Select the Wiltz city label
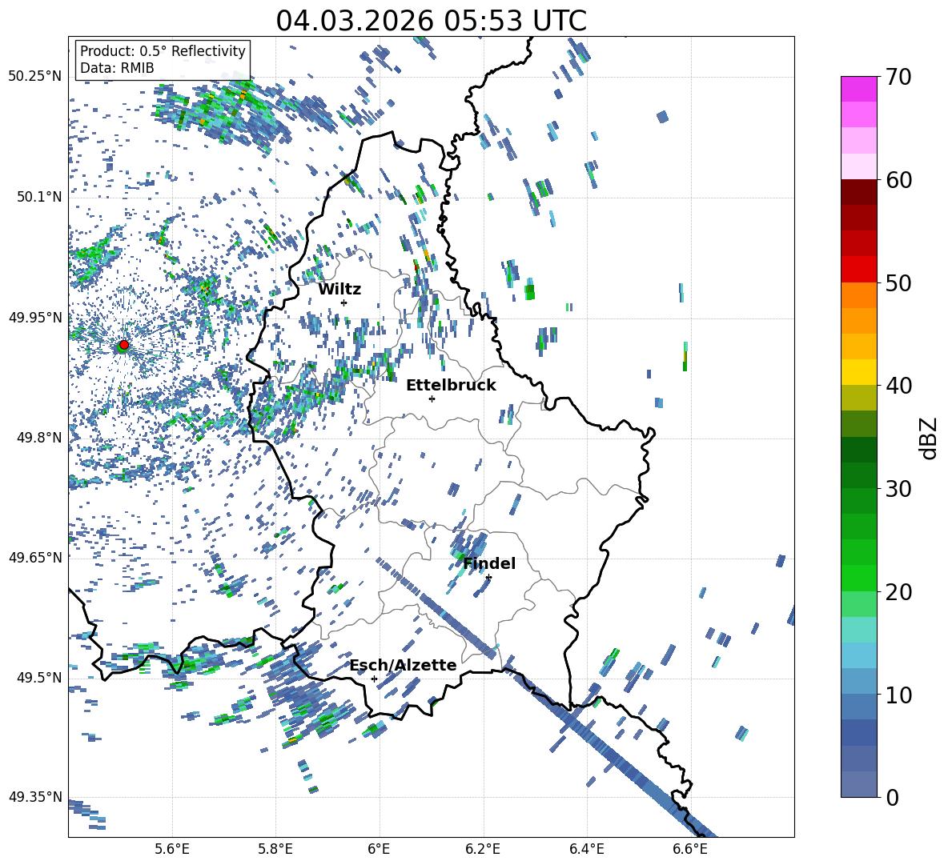The image size is (948, 865). tap(339, 290)
